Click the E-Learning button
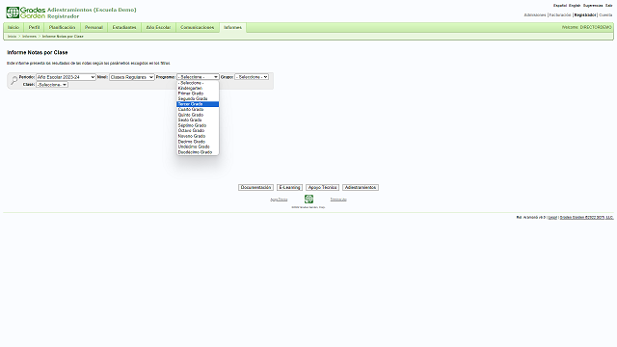The image size is (617, 347). pyautogui.click(x=289, y=188)
